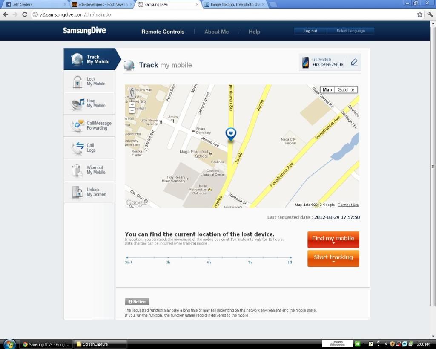Click the 6:00 PM taskbar clock

(x=423, y=344)
